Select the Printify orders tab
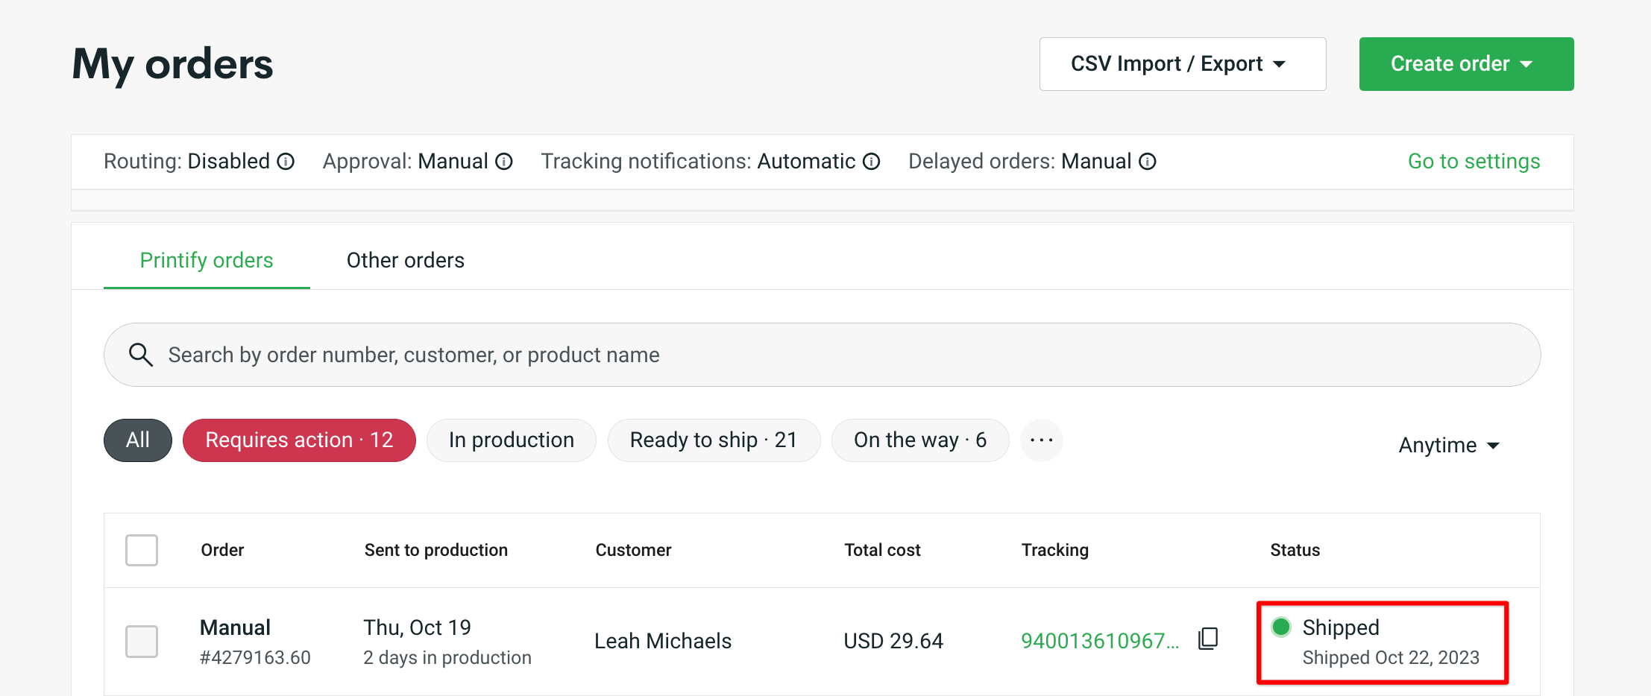Viewport: 1651px width, 696px height. click(x=206, y=260)
